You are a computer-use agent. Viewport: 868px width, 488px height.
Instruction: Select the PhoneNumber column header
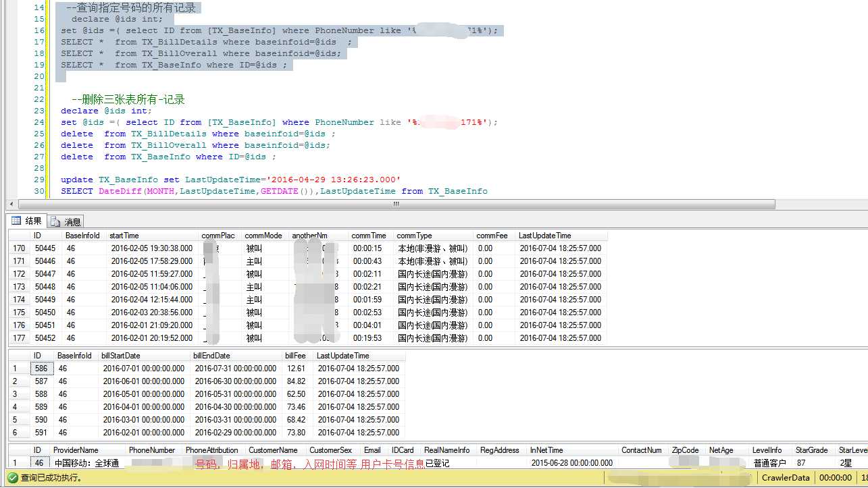point(155,450)
